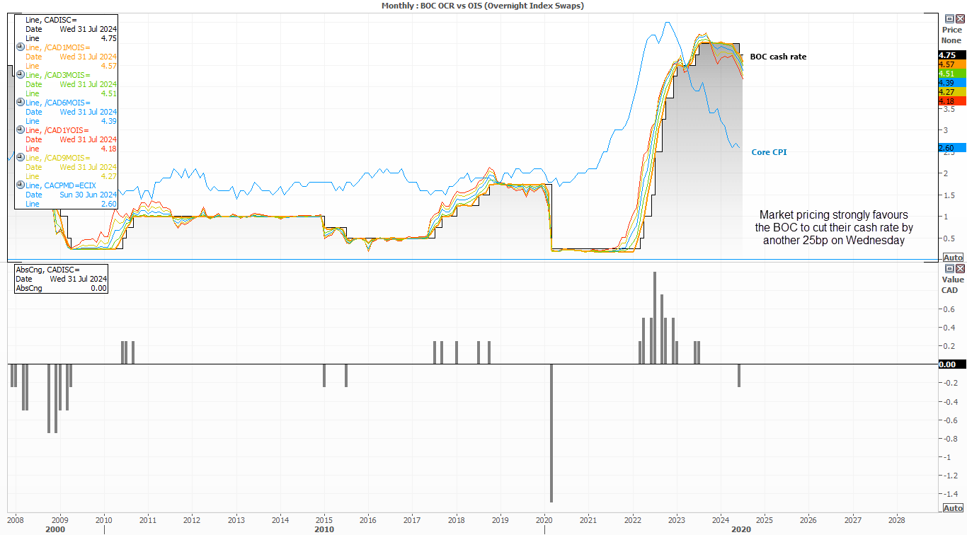Select the 'AbsCng, CADISC=' legend label
967x535 pixels.
tap(48, 270)
